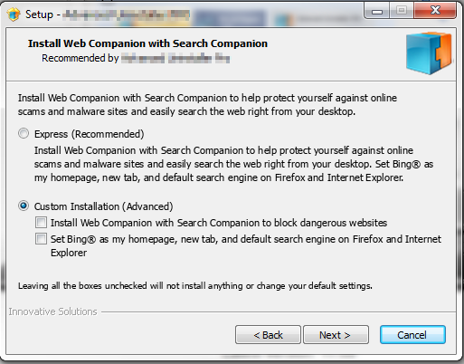Screen dimensions: 464x364
Task: Click the 'Express (Recommended)' label text
Action: click(x=90, y=134)
